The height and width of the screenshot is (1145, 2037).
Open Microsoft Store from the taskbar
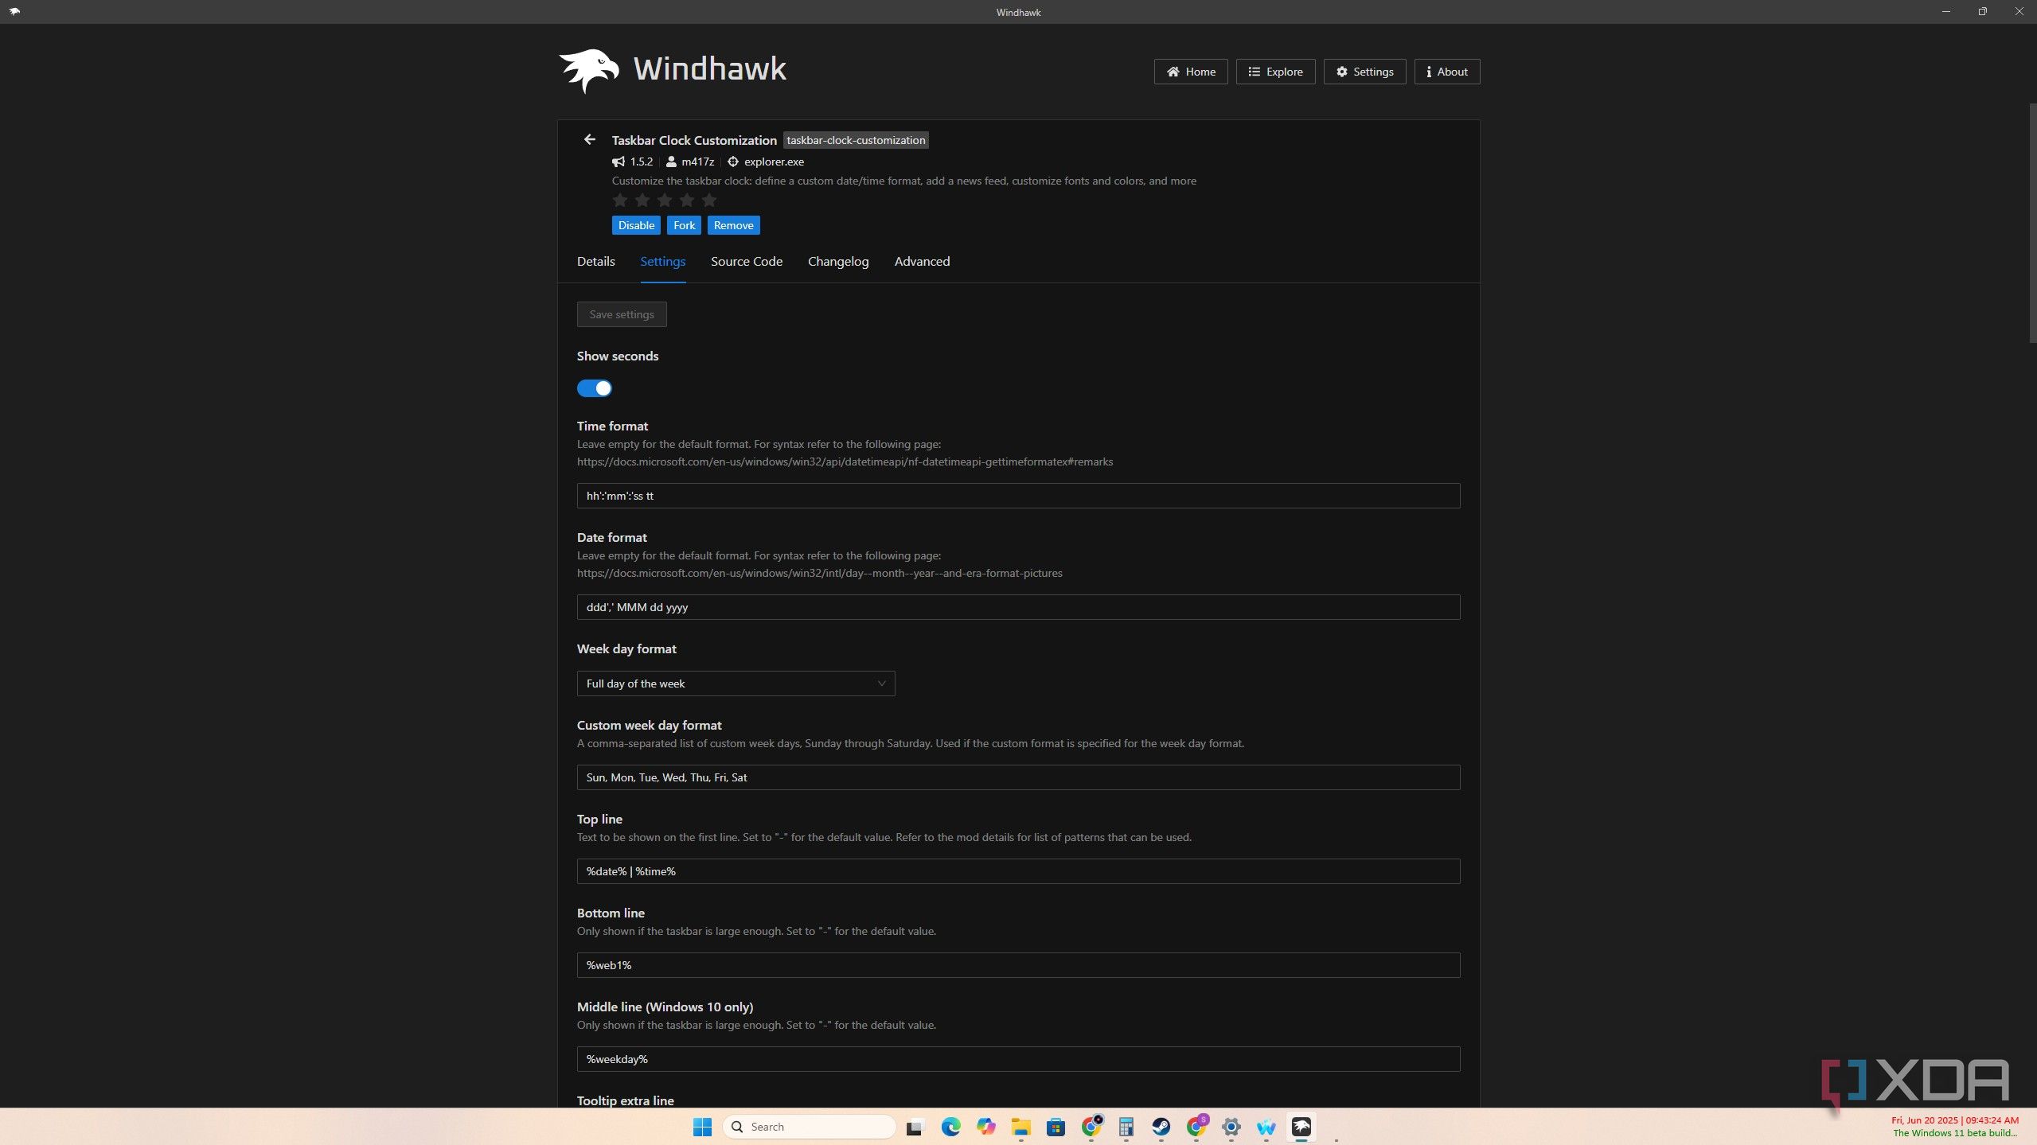(x=1056, y=1127)
